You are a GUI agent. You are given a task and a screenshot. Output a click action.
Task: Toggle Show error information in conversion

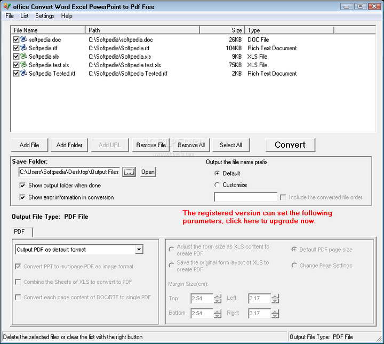tap(22, 197)
